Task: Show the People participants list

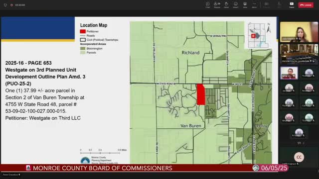Action: pos(217,5)
